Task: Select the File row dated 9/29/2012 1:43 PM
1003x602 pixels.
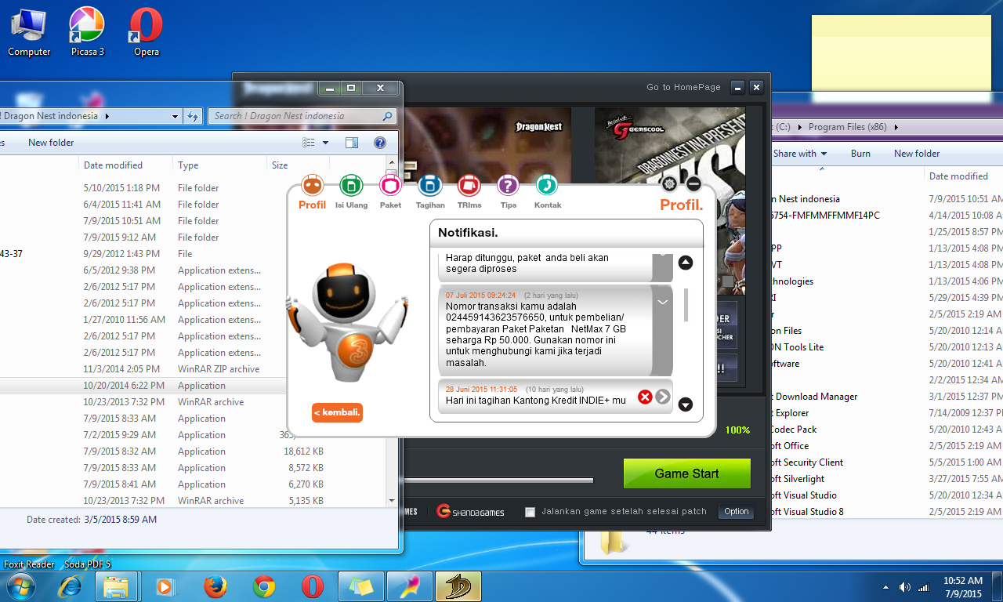Action: pyautogui.click(x=194, y=254)
